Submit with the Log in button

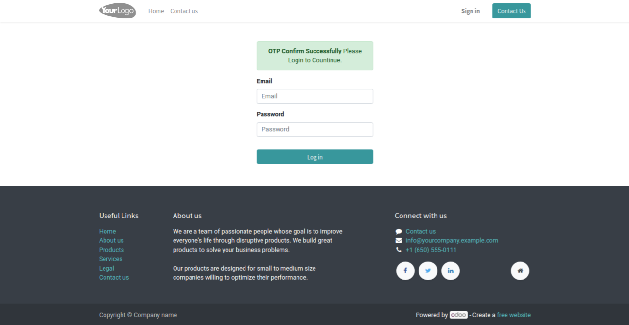coord(315,157)
